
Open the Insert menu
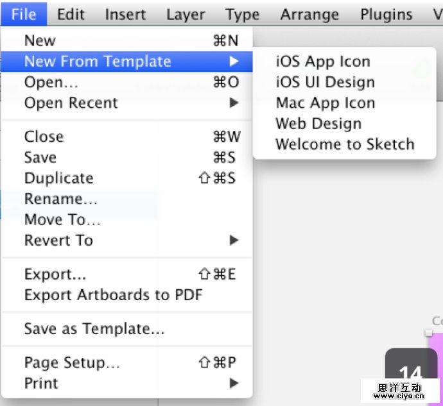(126, 13)
